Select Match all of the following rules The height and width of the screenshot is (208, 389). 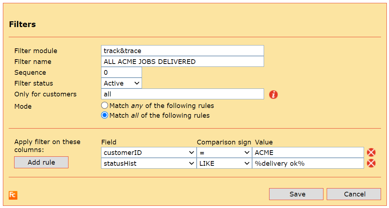tap(105, 116)
